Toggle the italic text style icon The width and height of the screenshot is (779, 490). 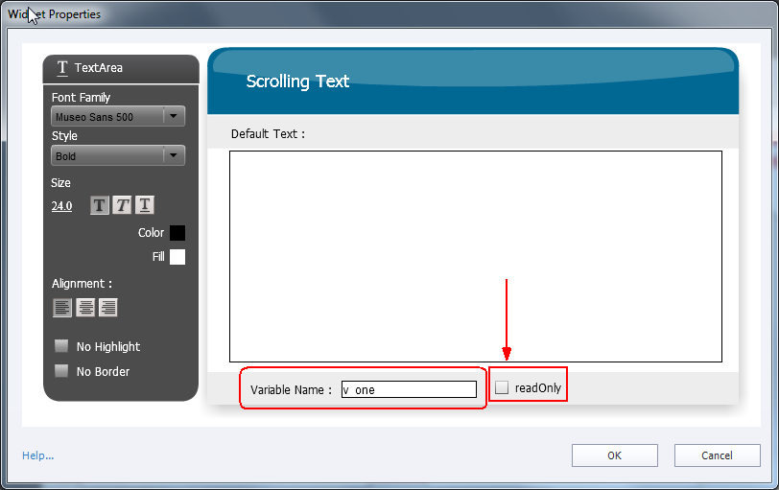point(122,205)
